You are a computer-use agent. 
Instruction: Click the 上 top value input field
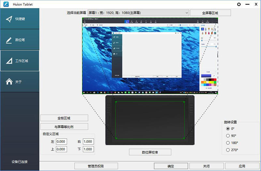62,149
